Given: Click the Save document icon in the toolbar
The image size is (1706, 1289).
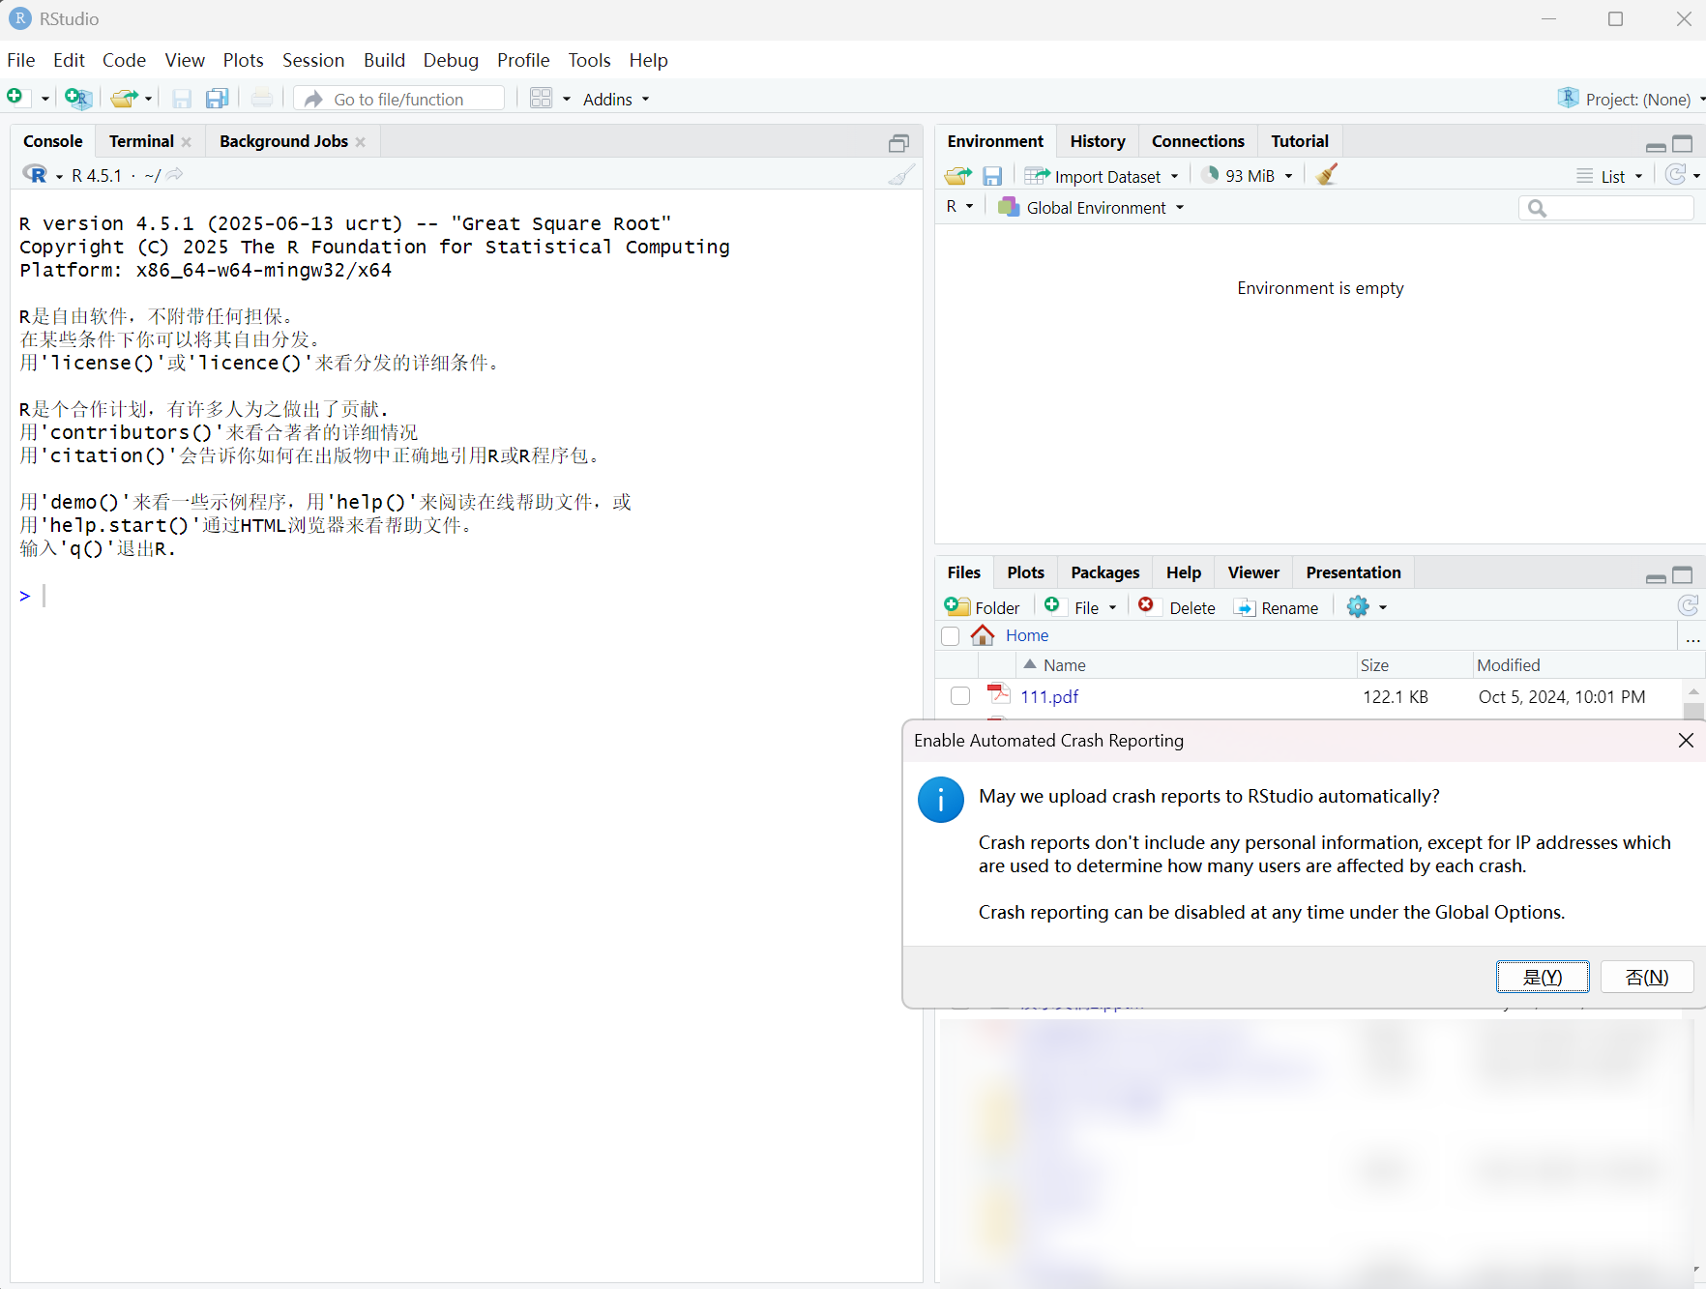Looking at the screenshot, I should pos(182,99).
